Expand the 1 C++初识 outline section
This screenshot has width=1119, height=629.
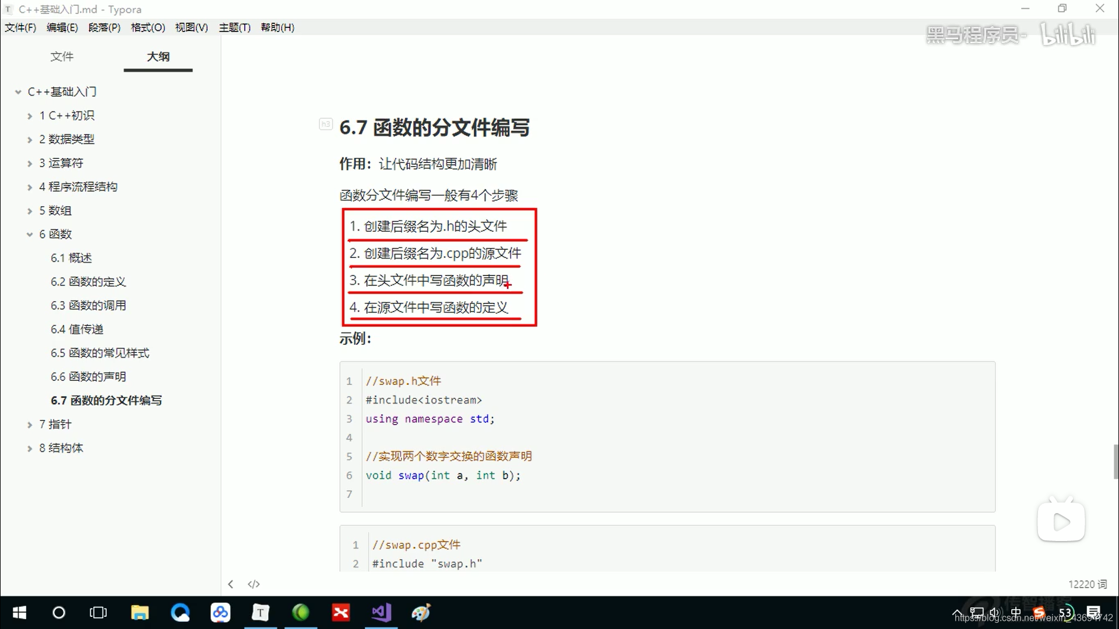[x=30, y=116]
